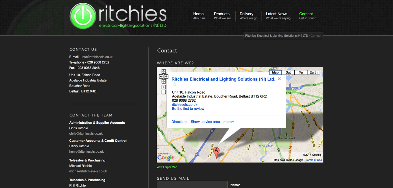The width and height of the screenshot is (393, 188).
Task: Click 'Phil Ritchie' name text
Action: click(x=77, y=185)
